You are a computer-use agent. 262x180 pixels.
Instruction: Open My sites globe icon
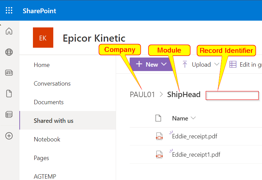9,52
